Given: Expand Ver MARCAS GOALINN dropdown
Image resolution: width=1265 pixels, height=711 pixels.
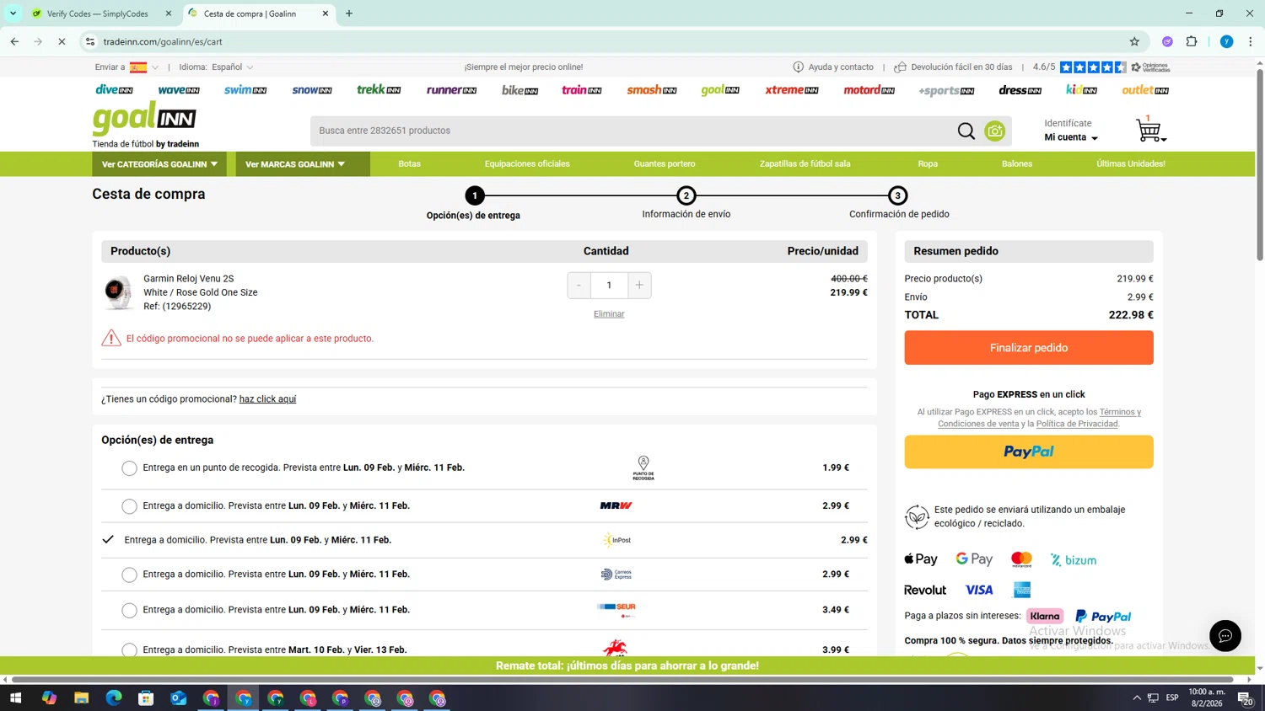Looking at the screenshot, I should tap(302, 164).
